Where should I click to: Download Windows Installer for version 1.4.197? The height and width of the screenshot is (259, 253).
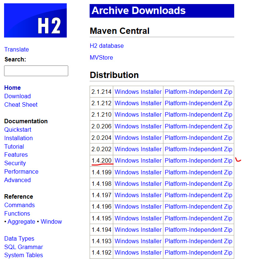coord(138,195)
